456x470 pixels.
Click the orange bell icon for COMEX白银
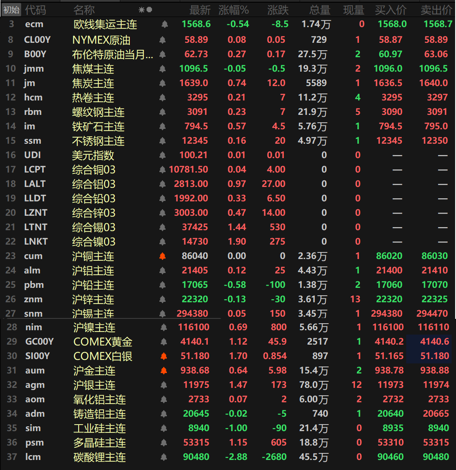pos(164,356)
